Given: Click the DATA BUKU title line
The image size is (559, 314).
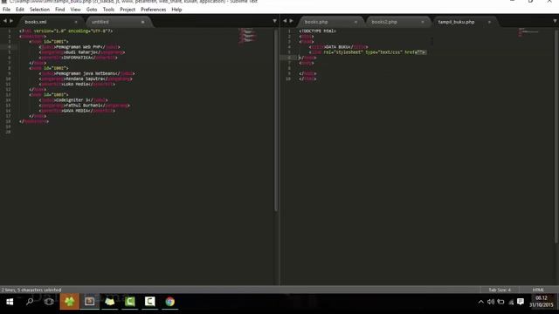Looking at the screenshot, I should coord(338,47).
